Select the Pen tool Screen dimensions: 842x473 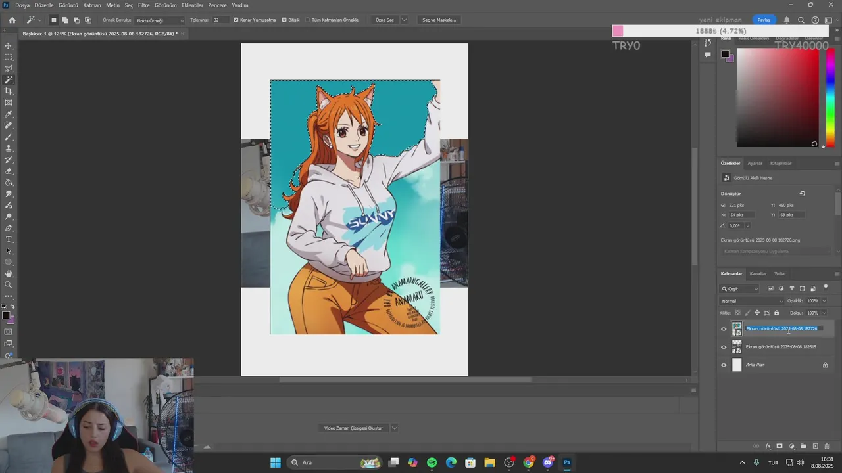9,228
